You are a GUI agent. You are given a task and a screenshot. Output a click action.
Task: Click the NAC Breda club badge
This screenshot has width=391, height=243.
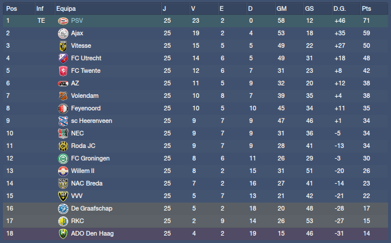click(63, 183)
